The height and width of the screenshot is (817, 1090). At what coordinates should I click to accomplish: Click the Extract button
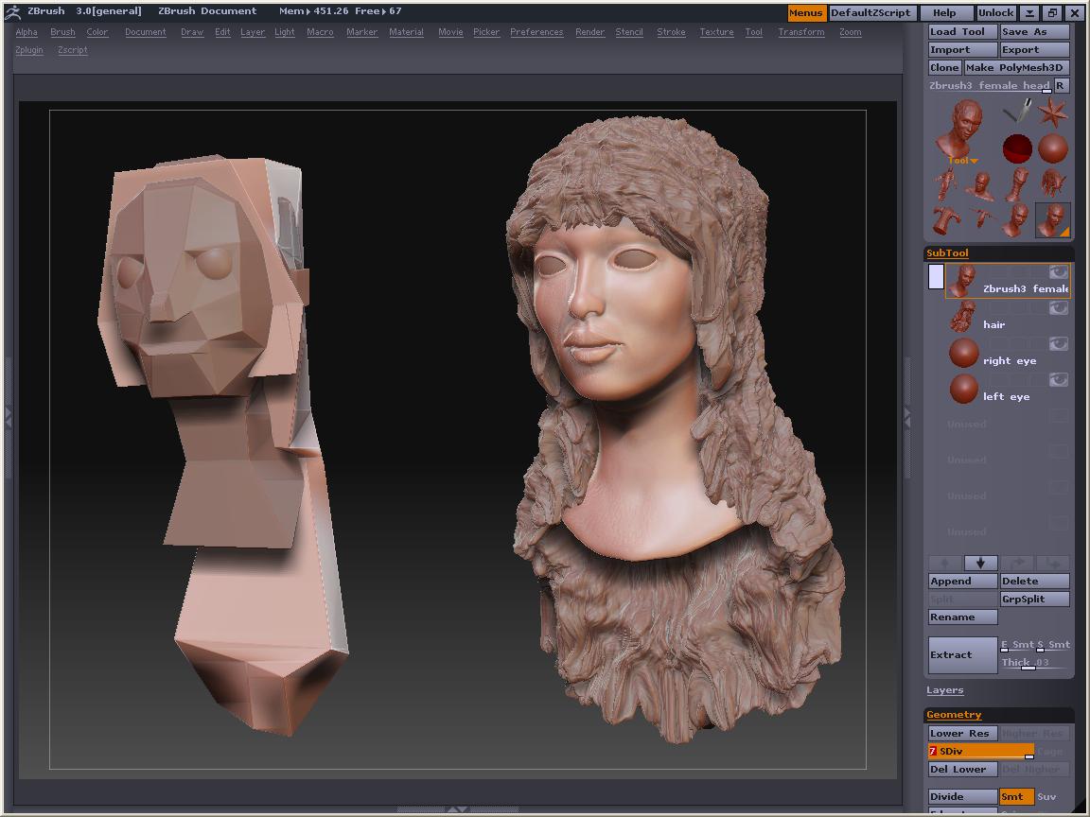coord(962,654)
